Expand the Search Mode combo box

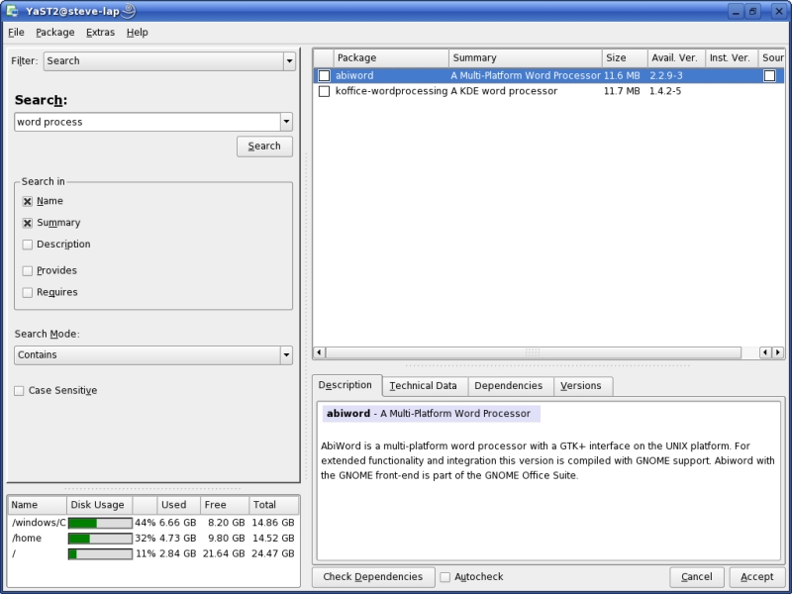tap(286, 355)
